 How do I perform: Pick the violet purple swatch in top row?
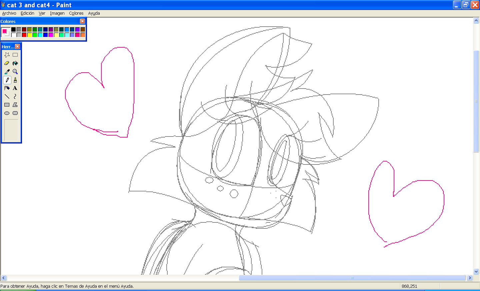tap(78, 29)
